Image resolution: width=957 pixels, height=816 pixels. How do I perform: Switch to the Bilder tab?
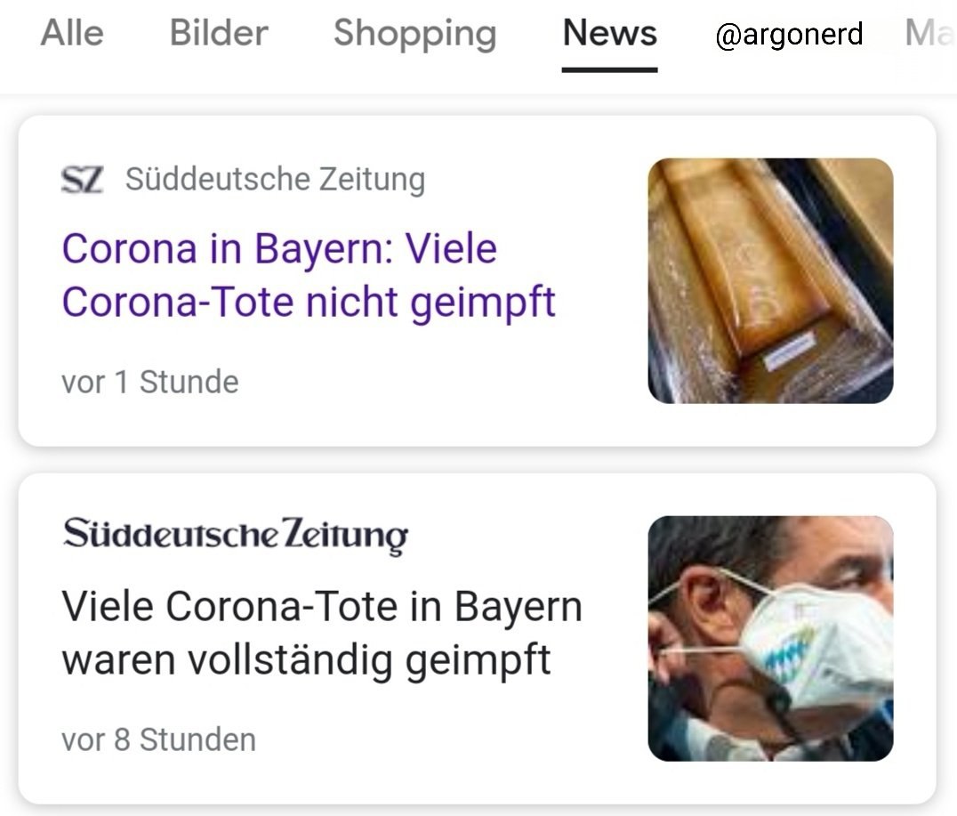point(218,34)
